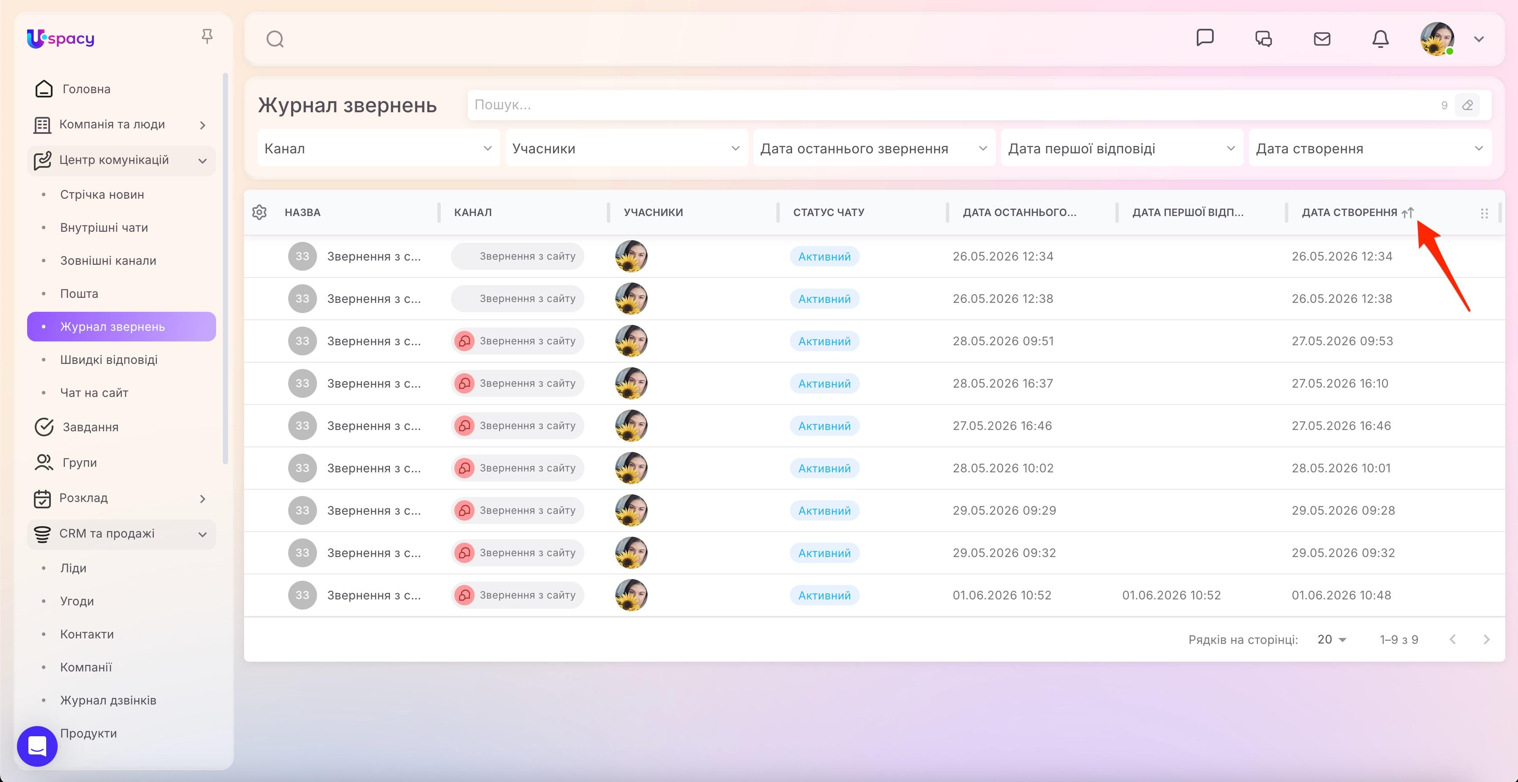Pin the sidebar with the pin icon
Image resolution: width=1518 pixels, height=782 pixels.
pyautogui.click(x=207, y=36)
